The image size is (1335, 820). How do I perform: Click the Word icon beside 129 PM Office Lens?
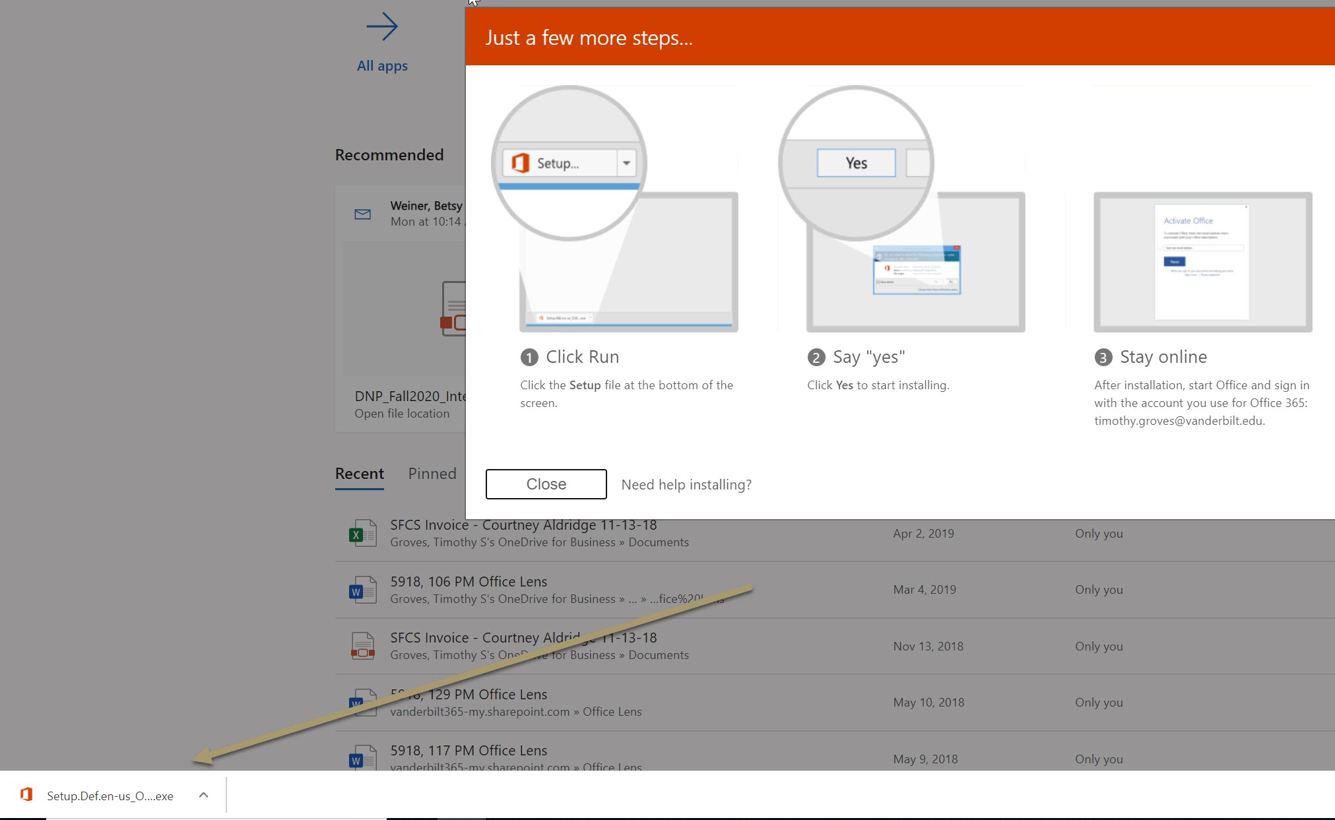point(362,702)
